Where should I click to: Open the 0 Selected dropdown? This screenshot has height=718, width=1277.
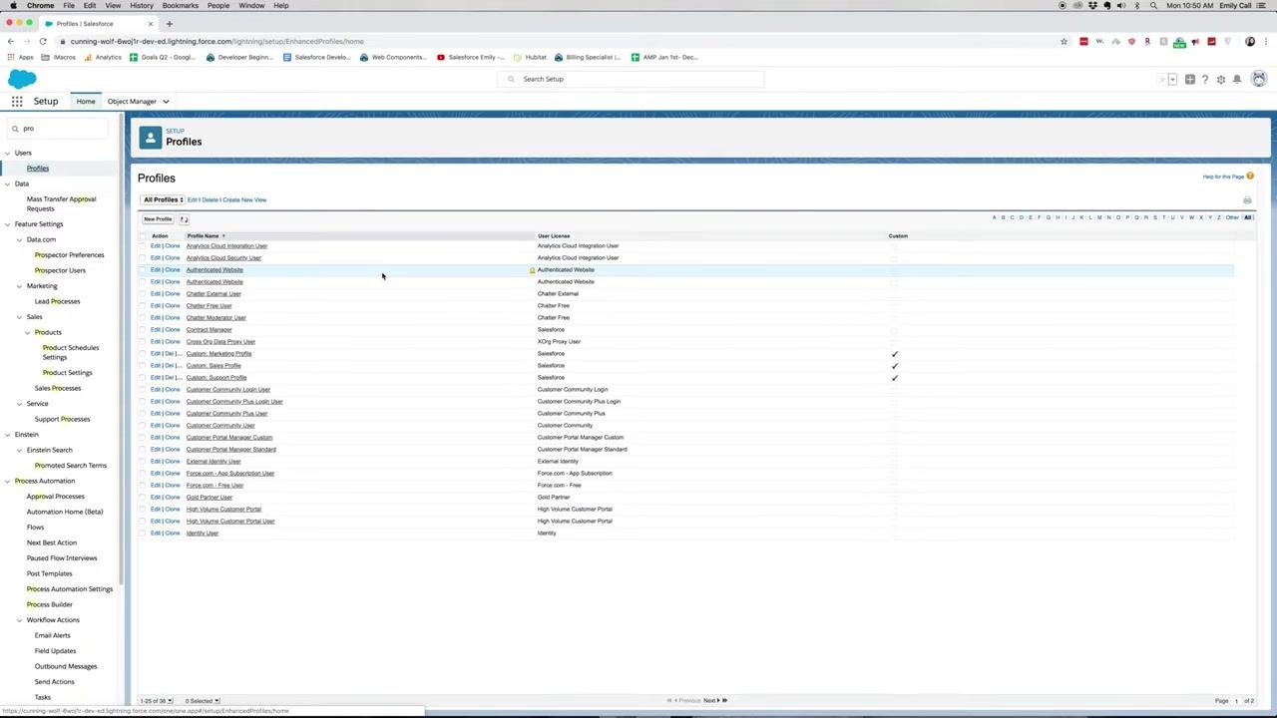[x=203, y=700]
